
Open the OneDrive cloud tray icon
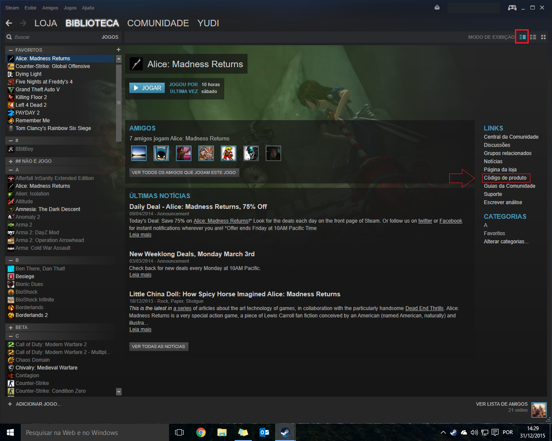[464, 432]
